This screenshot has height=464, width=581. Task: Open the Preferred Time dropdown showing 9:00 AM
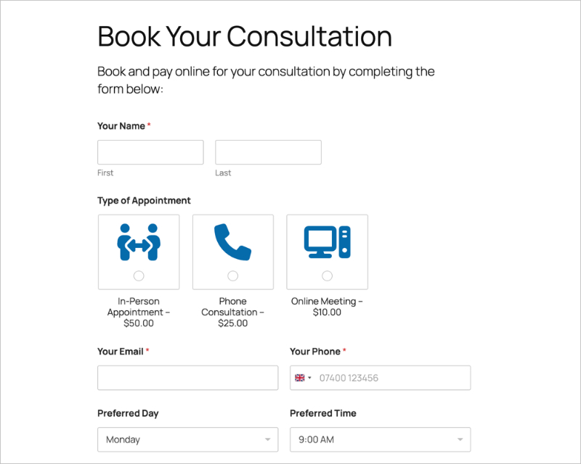pyautogui.click(x=380, y=439)
